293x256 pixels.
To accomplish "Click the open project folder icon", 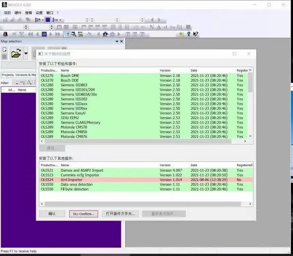I will [x=16, y=54].
